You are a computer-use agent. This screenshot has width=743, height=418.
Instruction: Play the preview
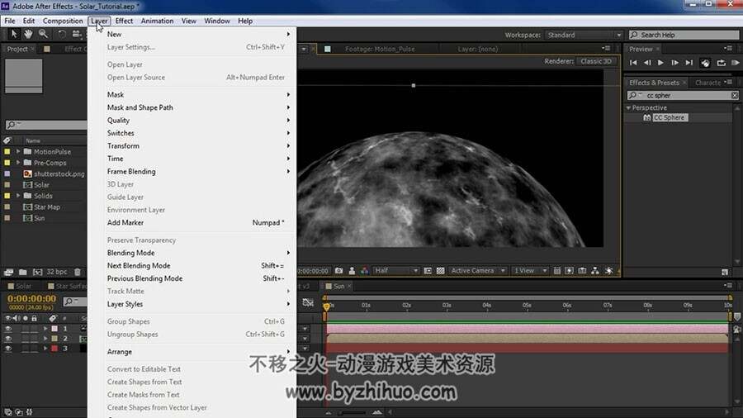(x=660, y=63)
